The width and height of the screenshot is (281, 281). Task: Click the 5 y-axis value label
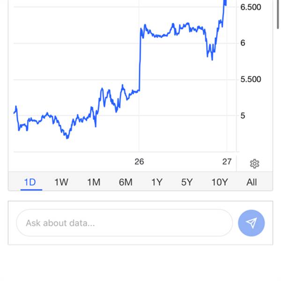[x=243, y=115]
